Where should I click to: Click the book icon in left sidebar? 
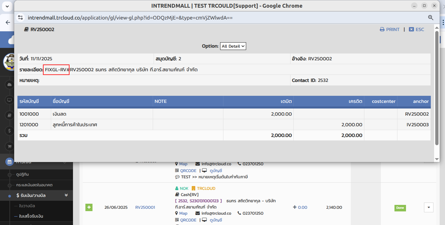9,115
